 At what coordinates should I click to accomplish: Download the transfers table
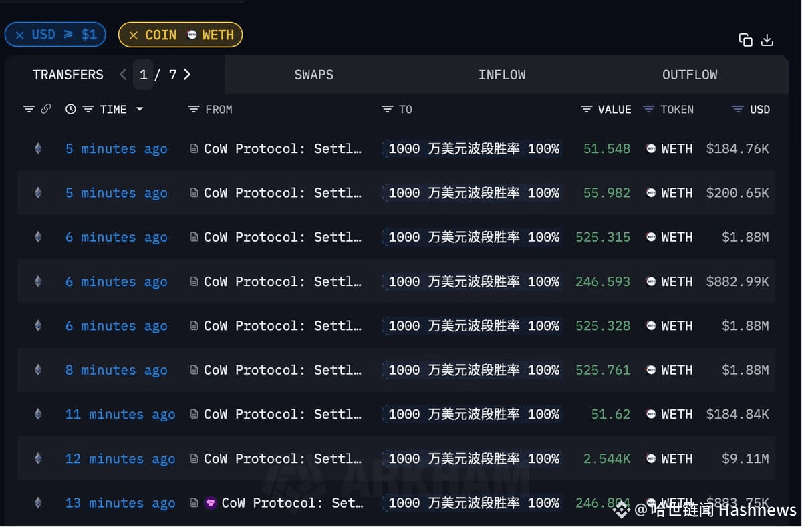[767, 40]
